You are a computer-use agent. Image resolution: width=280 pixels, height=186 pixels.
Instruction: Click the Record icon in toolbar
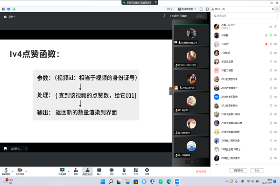[111, 170]
